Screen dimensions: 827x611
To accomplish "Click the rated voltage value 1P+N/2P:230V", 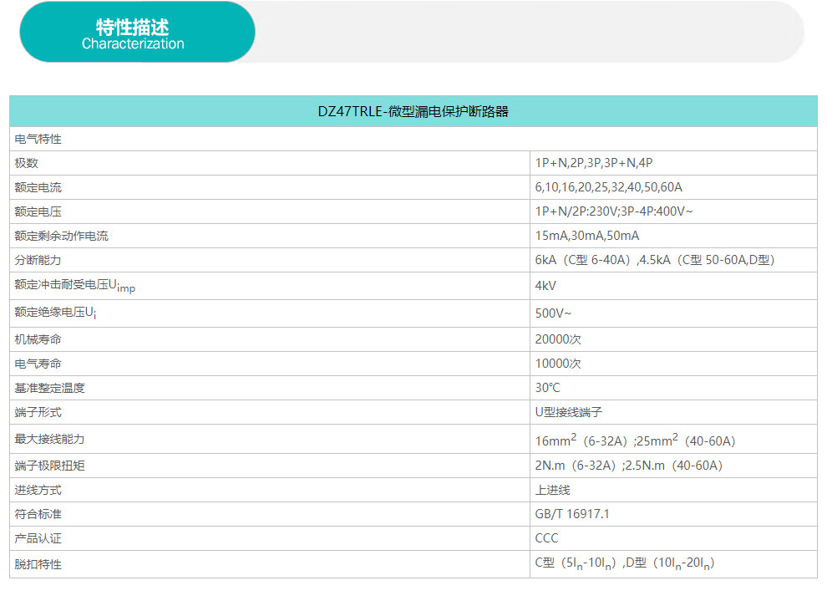I will click(614, 211).
